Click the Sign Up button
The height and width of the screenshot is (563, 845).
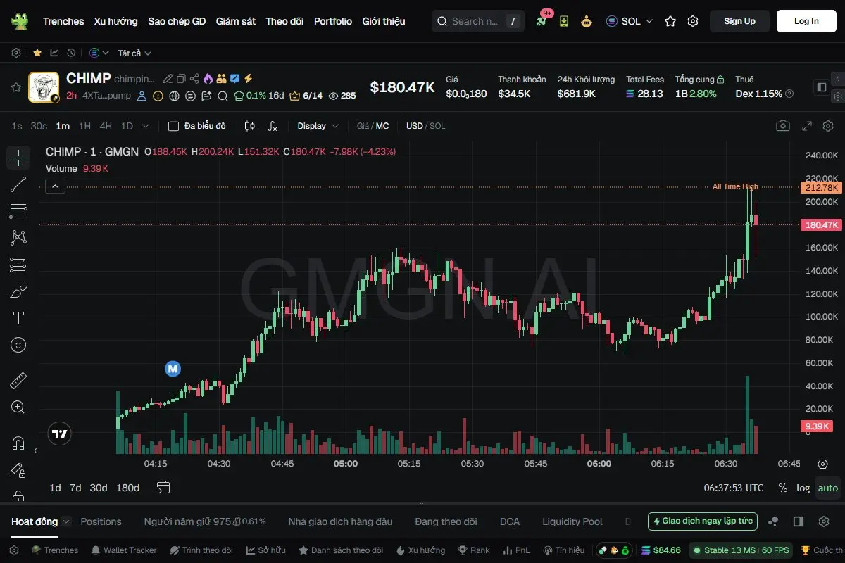point(739,21)
